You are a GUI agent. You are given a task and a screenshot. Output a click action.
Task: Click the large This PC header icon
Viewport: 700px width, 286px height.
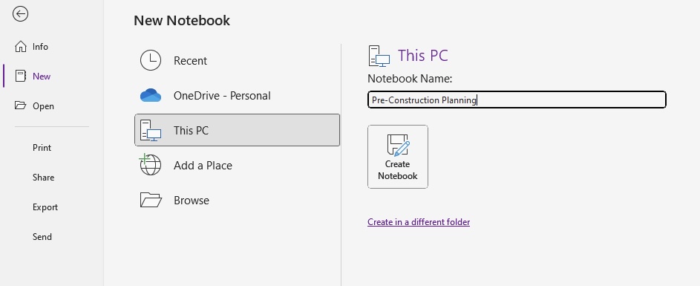[x=379, y=56]
